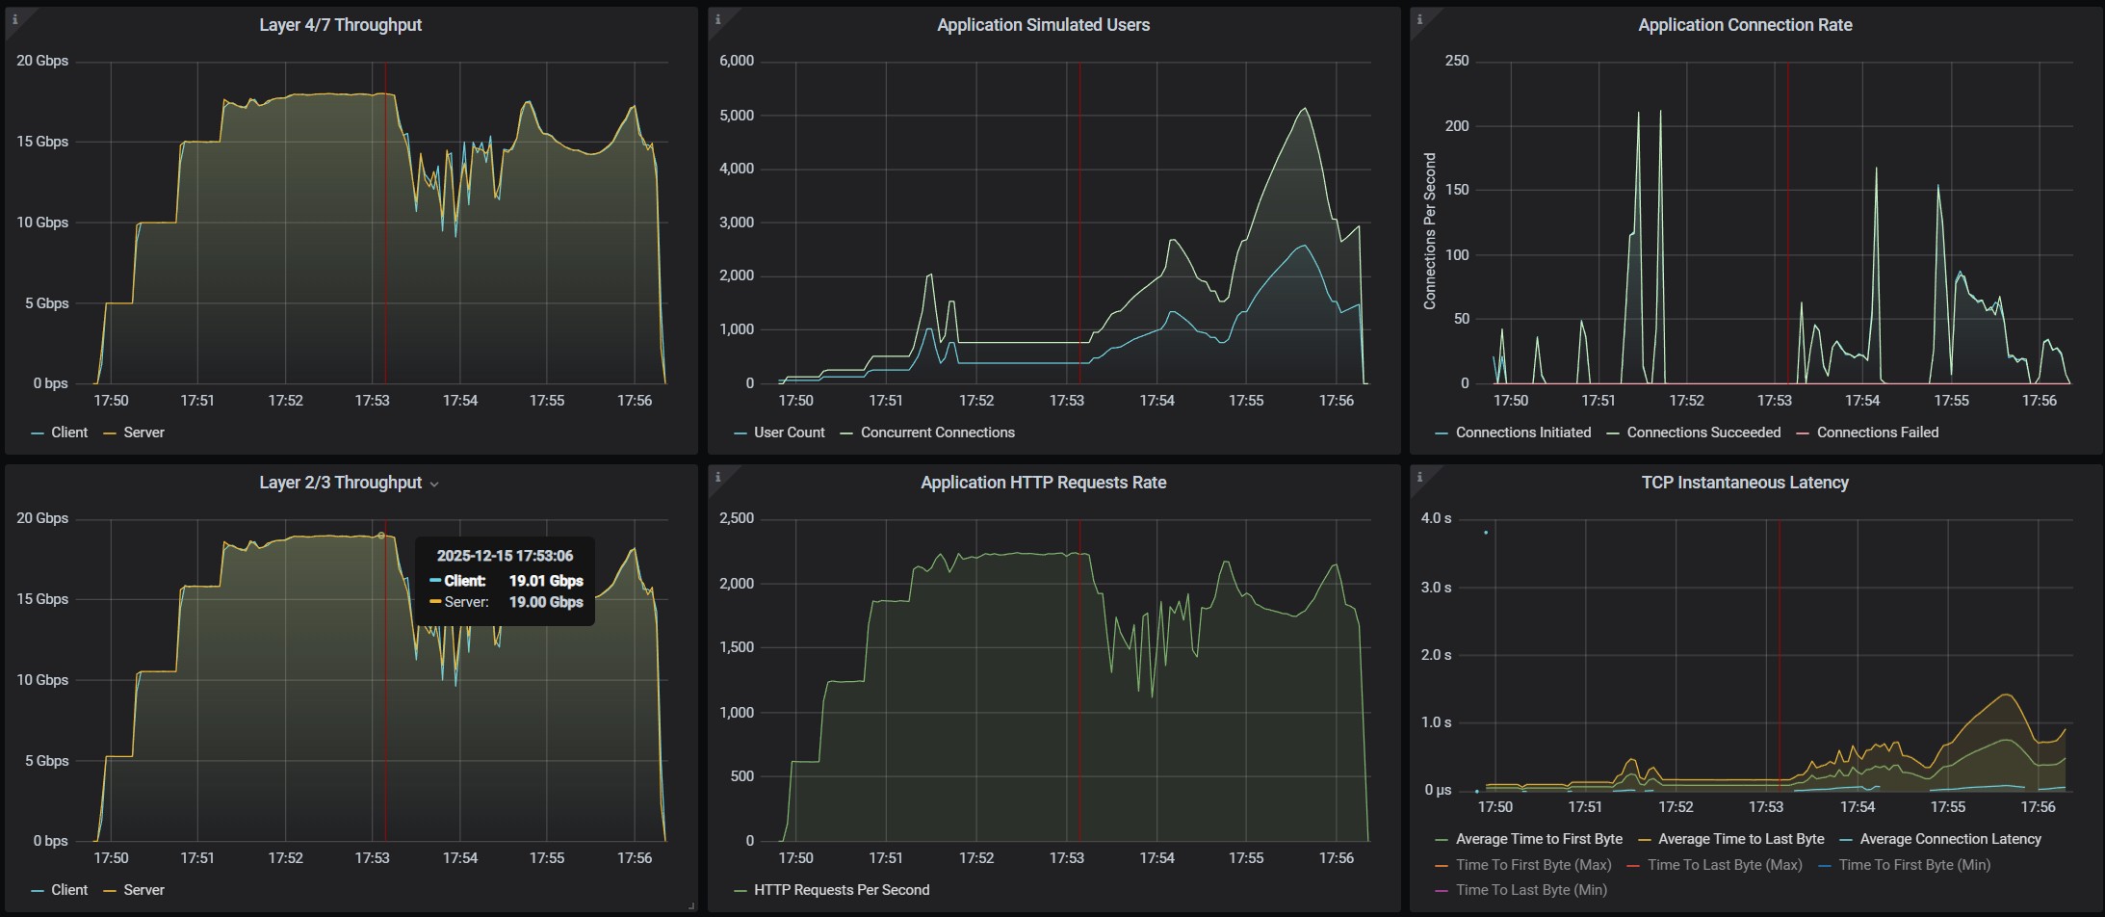Open the Layer 4/7 Throughput panel title menu
The height and width of the screenshot is (917, 2105).
point(340,25)
